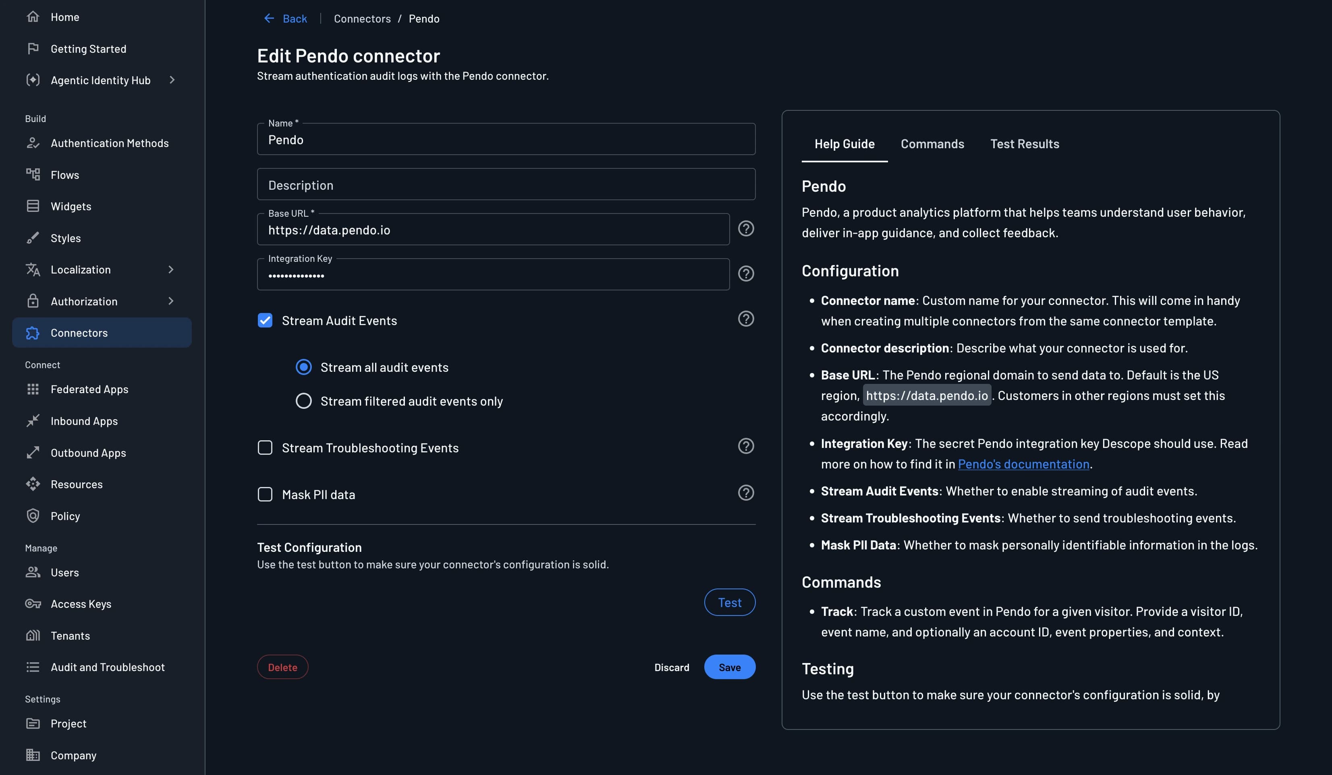Click the https://data.pendo.io code snippet
Viewport: 1332px width, 775px height.
[927, 396]
